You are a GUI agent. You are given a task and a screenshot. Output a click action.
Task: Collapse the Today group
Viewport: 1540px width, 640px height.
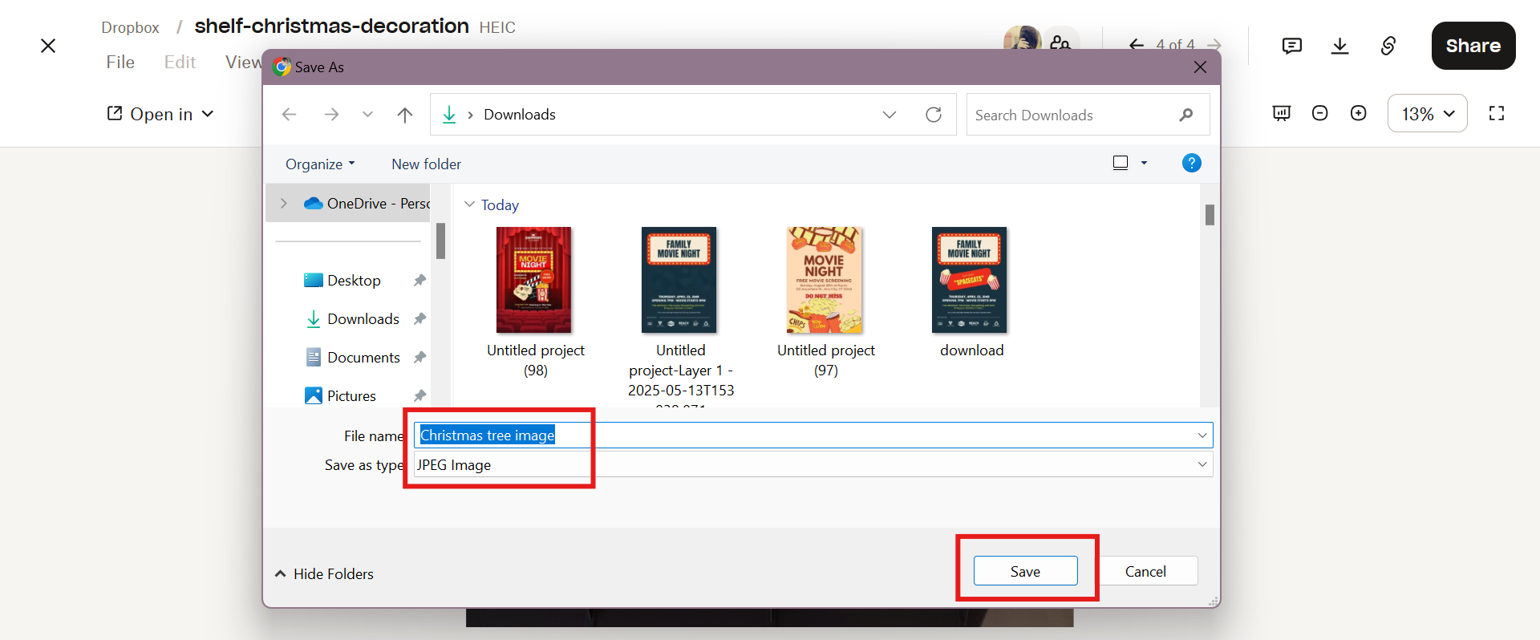[469, 205]
